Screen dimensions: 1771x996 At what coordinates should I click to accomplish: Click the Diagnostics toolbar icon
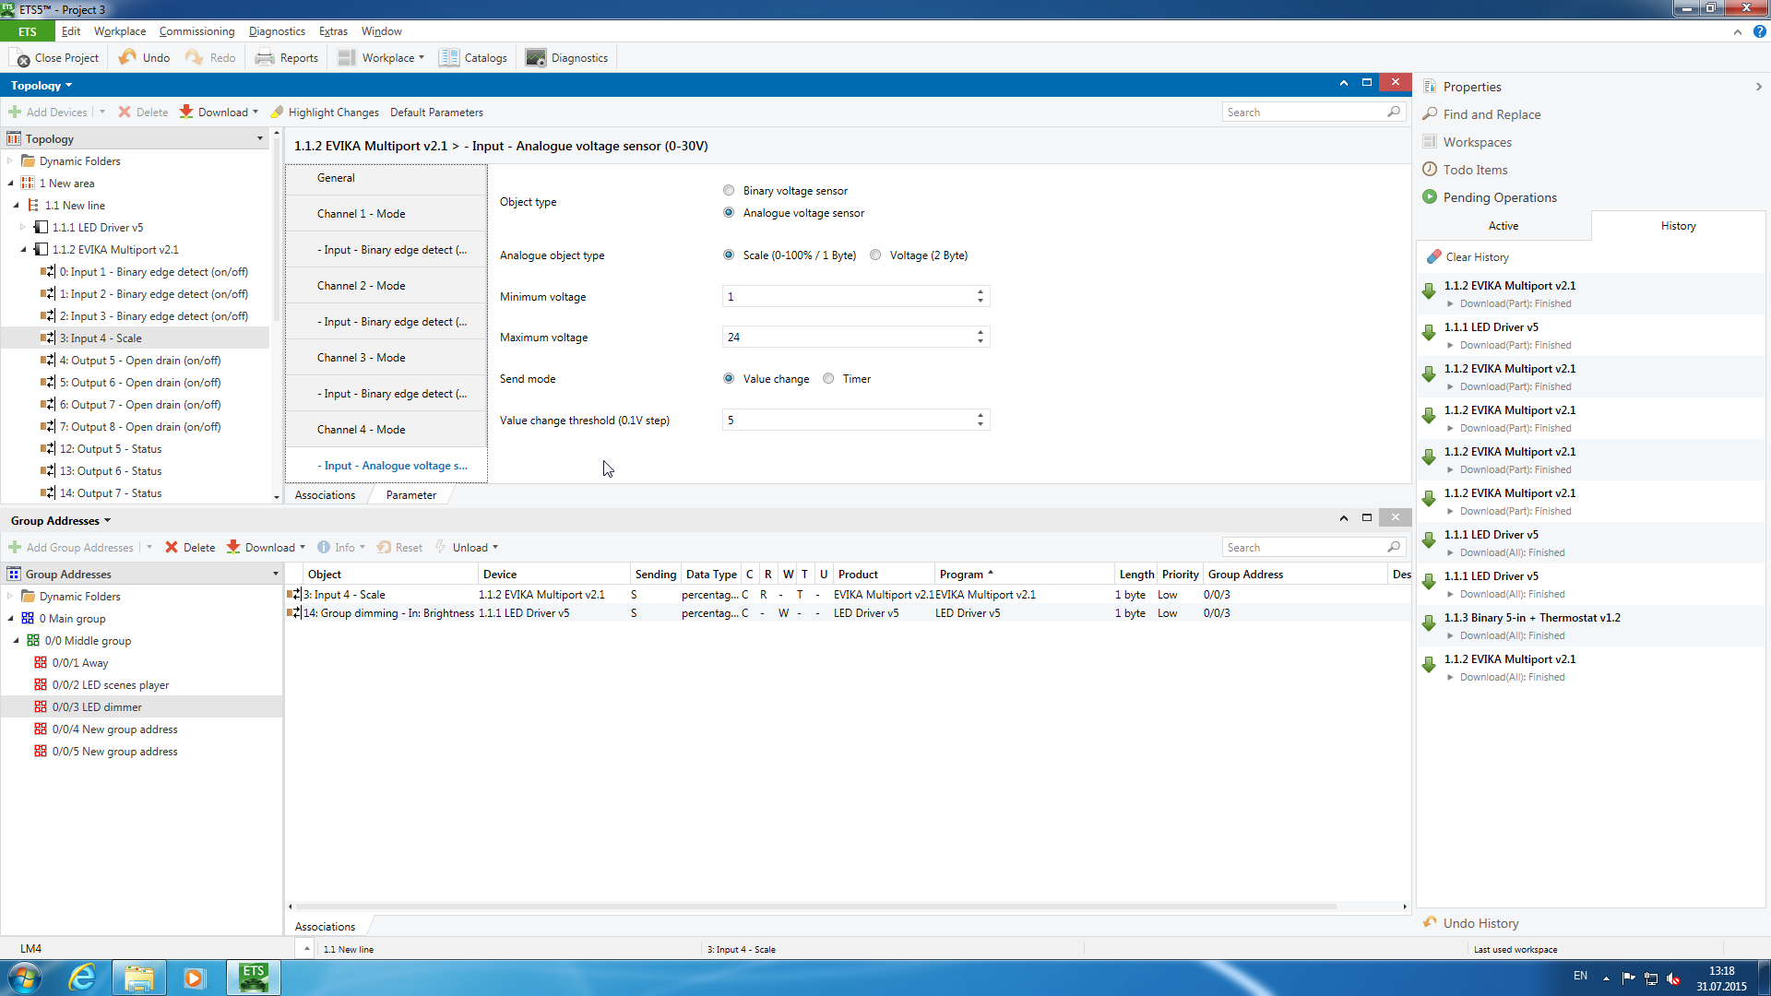536,57
